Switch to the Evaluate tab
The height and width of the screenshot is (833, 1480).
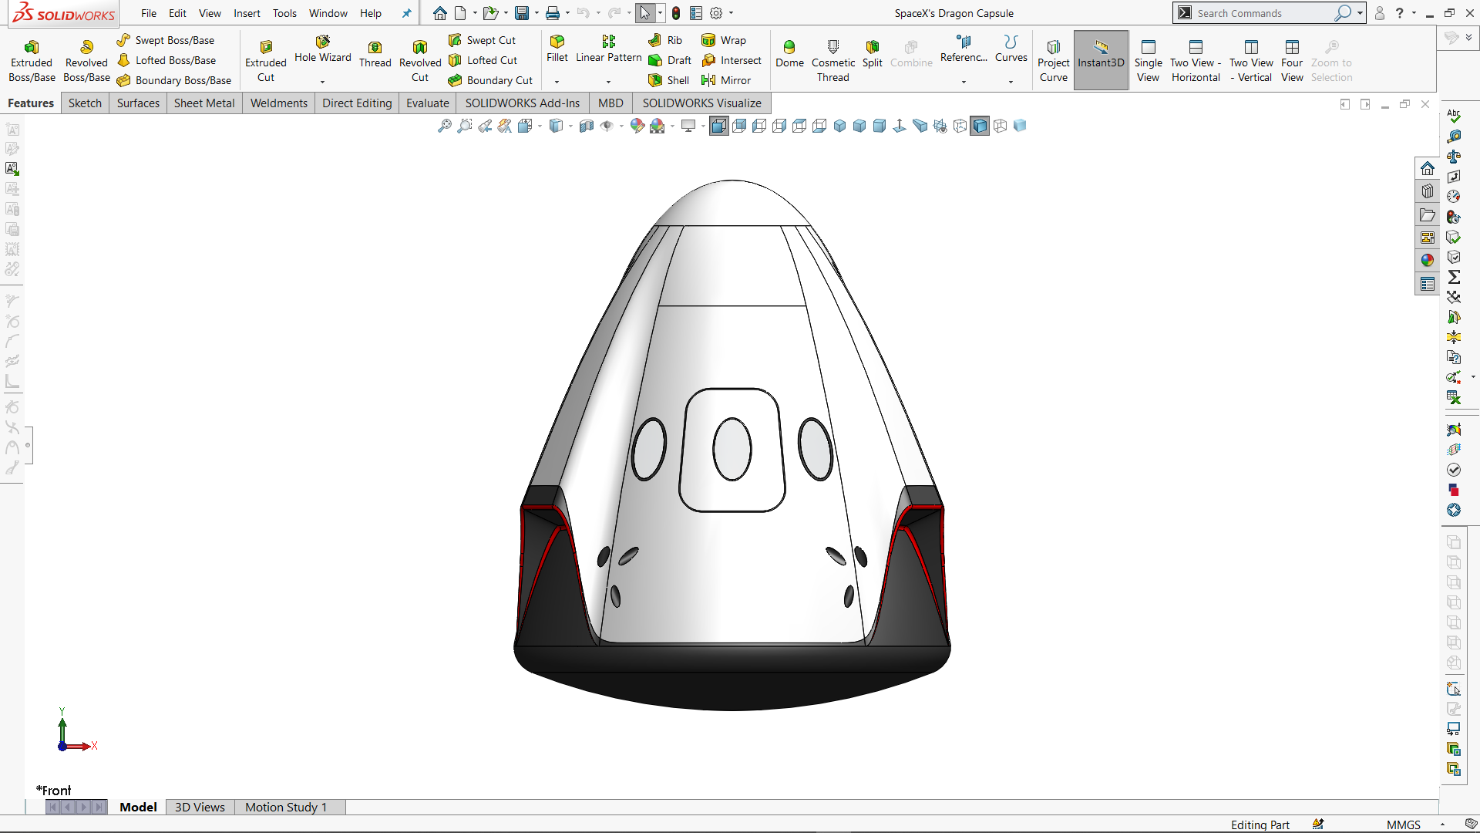tap(427, 103)
